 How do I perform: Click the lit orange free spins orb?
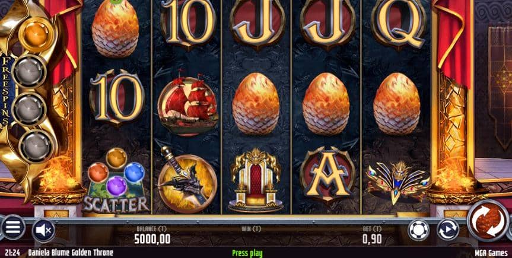[x=36, y=35]
